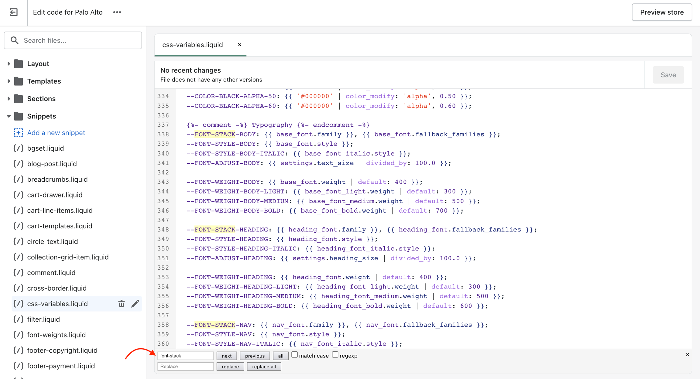Viewport: 700px width, 379px height.
Task: Enable the regexp checkbox
Action: pyautogui.click(x=335, y=355)
